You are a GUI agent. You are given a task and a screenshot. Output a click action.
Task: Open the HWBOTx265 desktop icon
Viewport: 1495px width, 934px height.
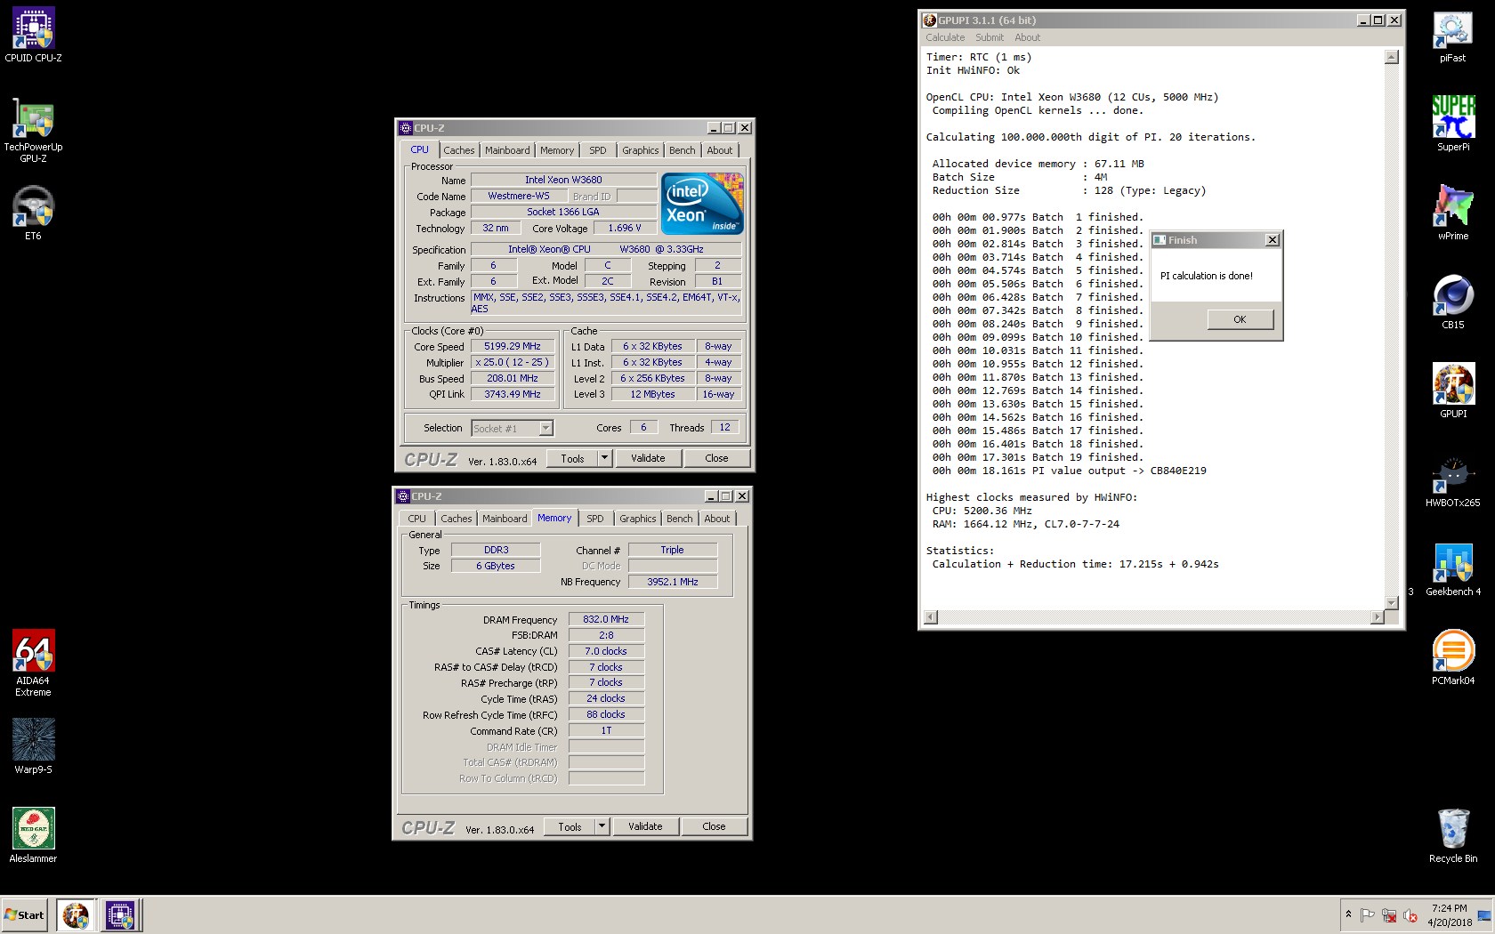click(x=1452, y=481)
